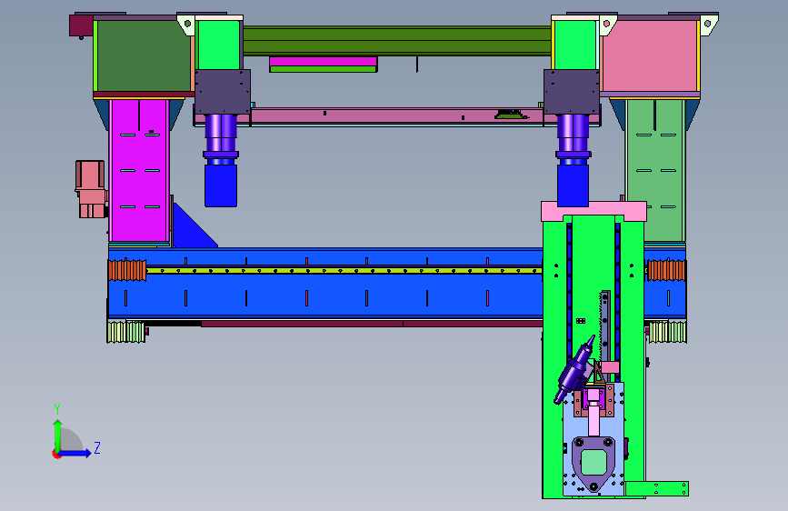Click the red origin ball of the triad
Image resolution: width=788 pixels, height=511 pixels.
tap(56, 454)
